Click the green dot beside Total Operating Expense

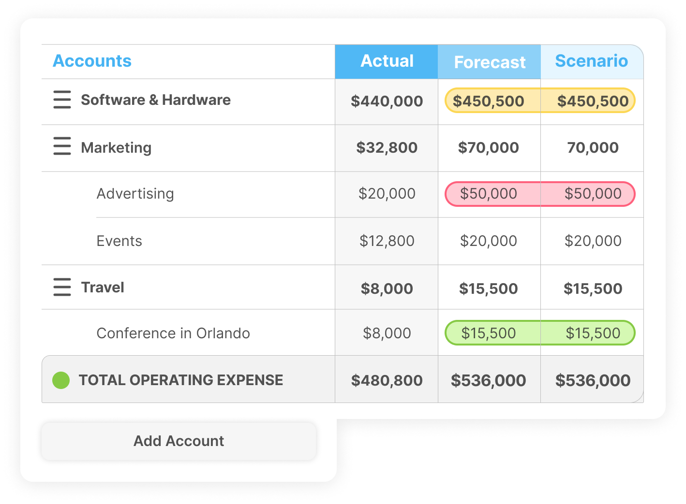click(x=61, y=380)
